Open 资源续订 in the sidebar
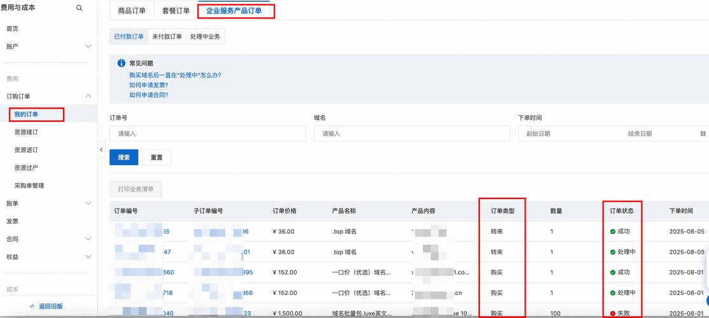 (26, 132)
